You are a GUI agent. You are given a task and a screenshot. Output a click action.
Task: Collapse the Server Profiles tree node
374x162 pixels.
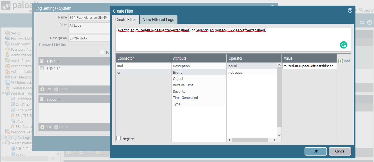click(3, 143)
